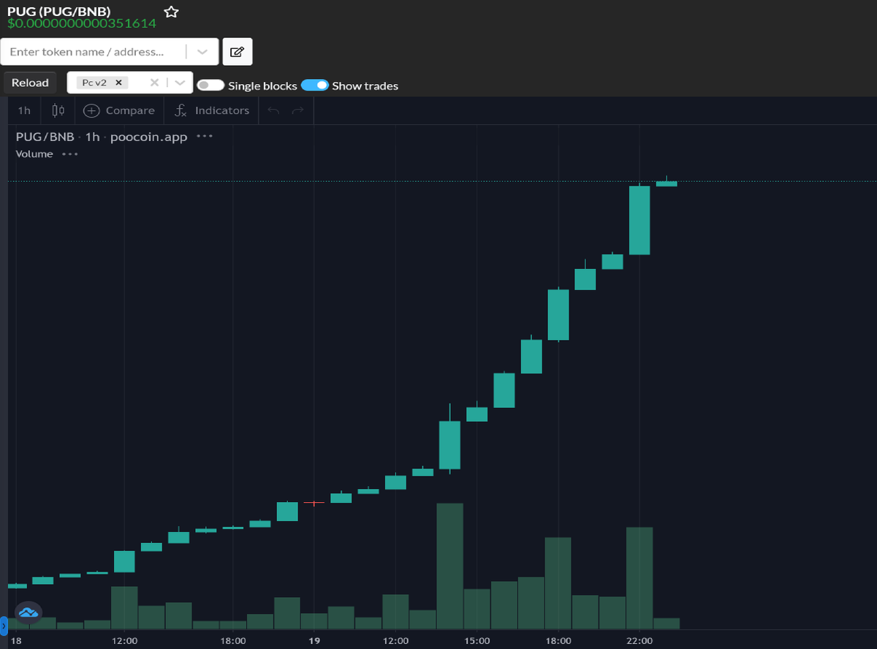Reload the chart data

tap(30, 83)
